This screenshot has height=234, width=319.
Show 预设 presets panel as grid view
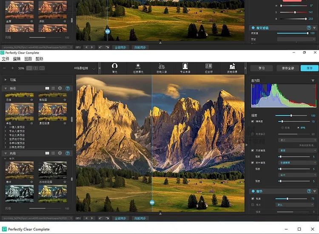(47, 88)
